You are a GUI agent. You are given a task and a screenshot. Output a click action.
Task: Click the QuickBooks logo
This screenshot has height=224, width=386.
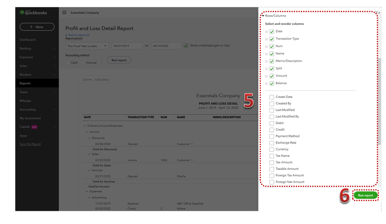click(33, 12)
